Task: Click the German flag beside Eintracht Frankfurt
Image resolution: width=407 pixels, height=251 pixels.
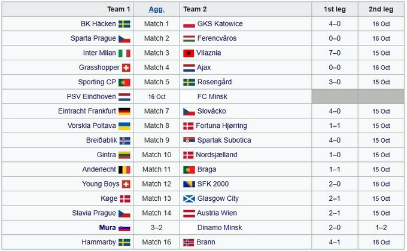Action: point(124,111)
